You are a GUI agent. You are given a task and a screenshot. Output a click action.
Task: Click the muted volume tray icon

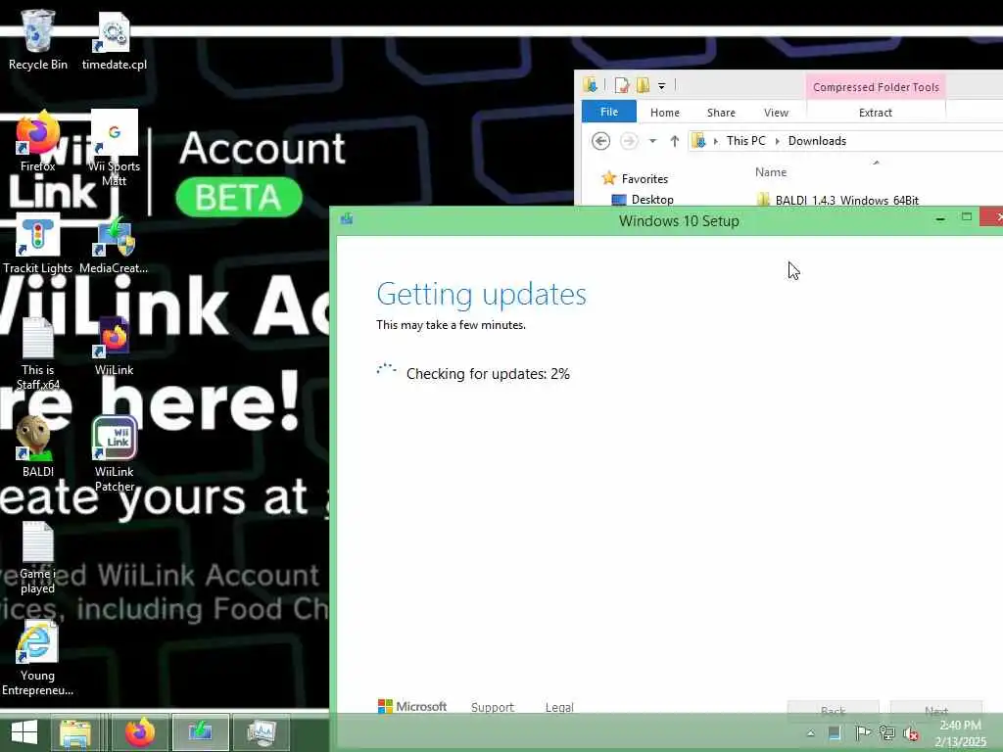pos(911,733)
